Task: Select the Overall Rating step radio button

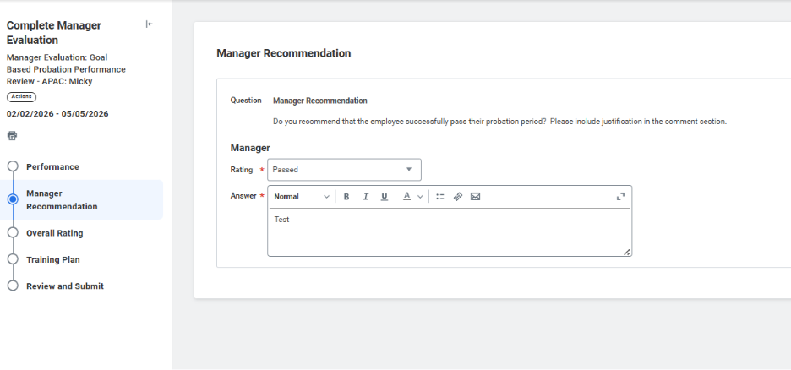Action: 13,232
